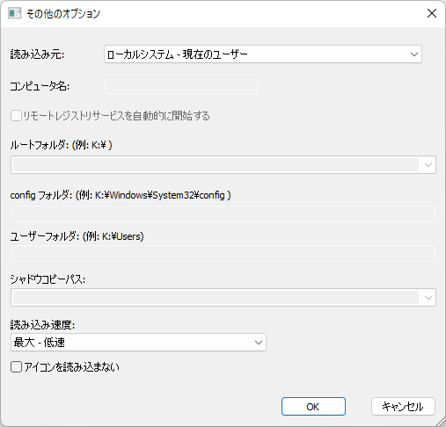
Task: Select the ローカルシステム - 現在のユーザー text
Action: pos(178,54)
